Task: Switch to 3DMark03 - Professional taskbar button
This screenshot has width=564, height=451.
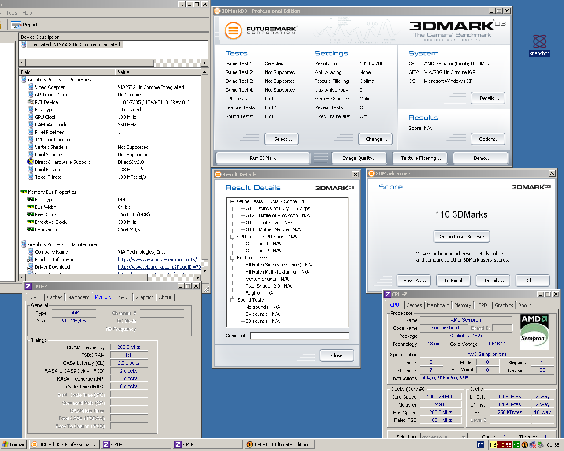Action: point(64,444)
